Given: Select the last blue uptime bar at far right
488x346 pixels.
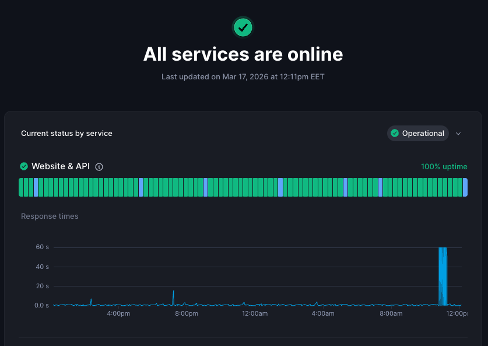Looking at the screenshot, I should 465,187.
